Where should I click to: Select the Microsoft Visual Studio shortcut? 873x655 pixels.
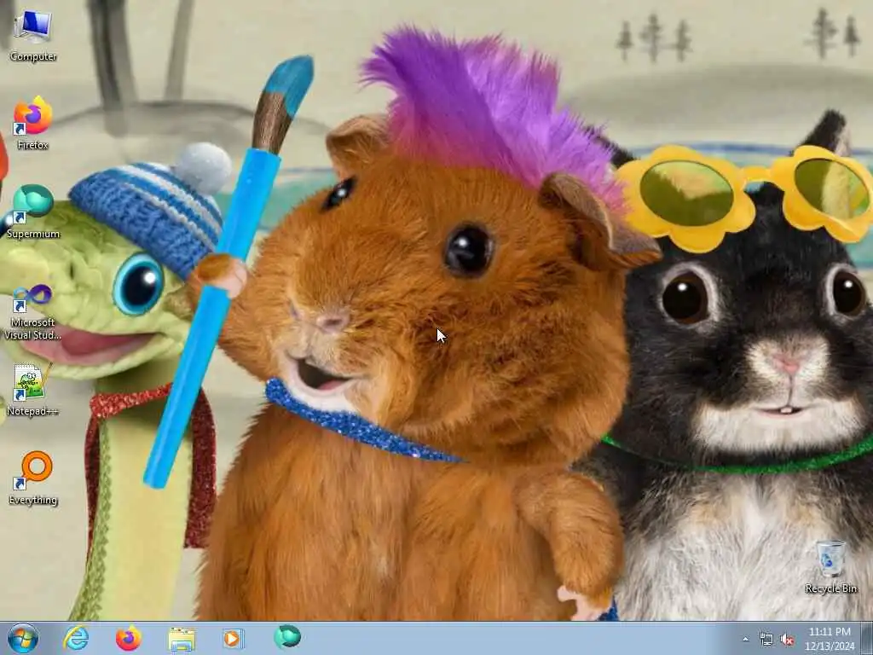tap(33, 312)
